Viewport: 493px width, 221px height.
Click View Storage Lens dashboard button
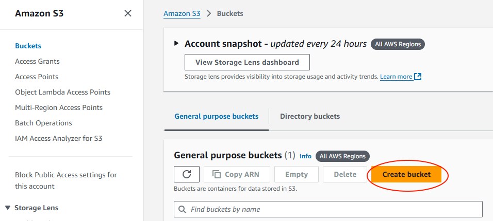click(x=247, y=62)
